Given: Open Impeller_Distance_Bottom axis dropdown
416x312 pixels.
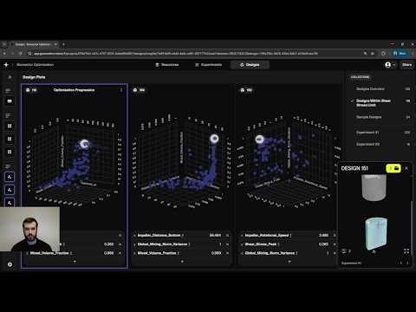Looking at the screenshot, I should [x=159, y=236].
